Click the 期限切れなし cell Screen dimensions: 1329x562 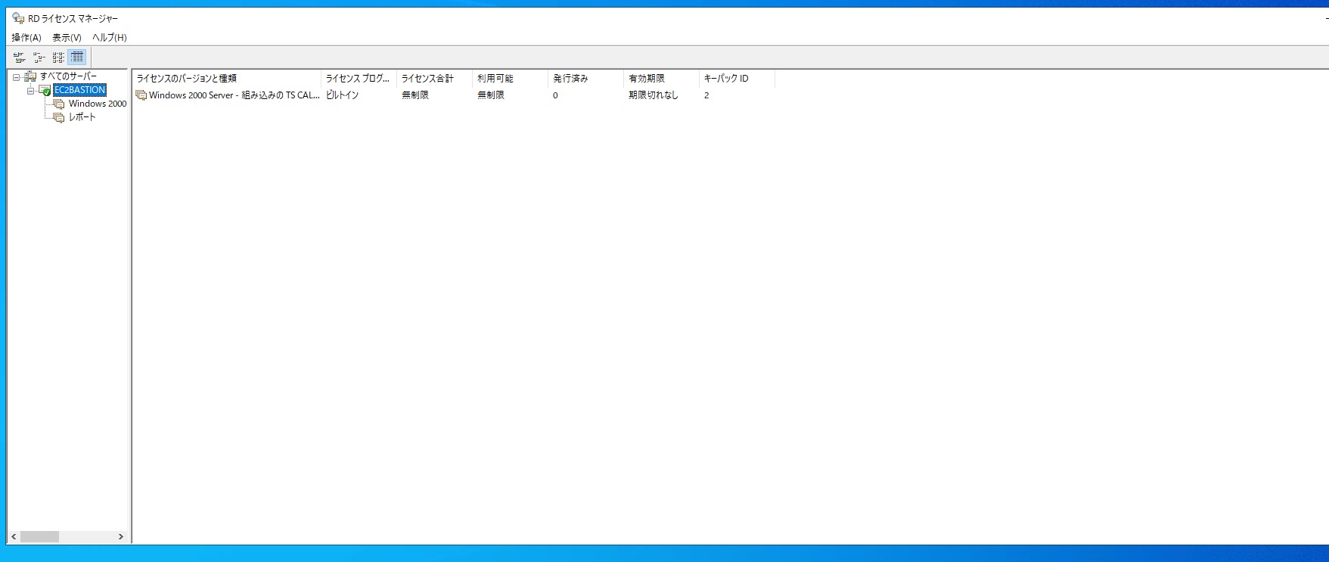[654, 95]
